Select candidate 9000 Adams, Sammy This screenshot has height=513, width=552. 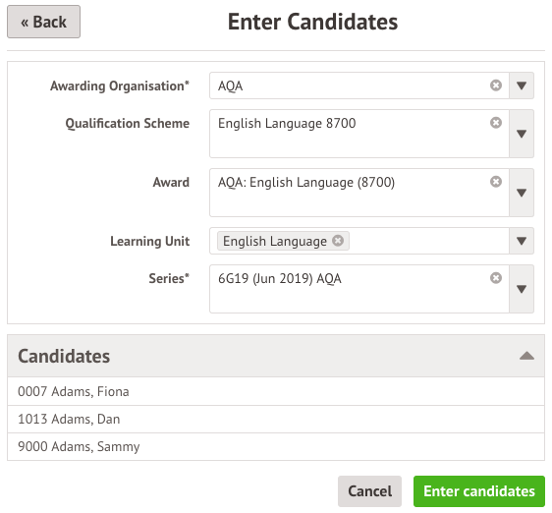(x=276, y=446)
